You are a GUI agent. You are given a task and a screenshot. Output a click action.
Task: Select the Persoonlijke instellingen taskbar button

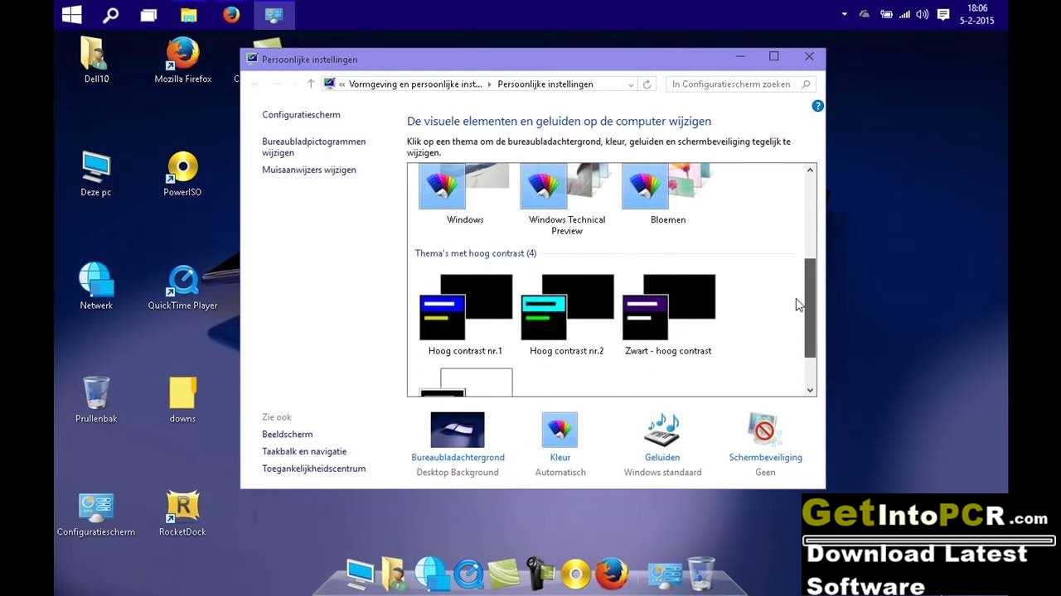tap(274, 15)
